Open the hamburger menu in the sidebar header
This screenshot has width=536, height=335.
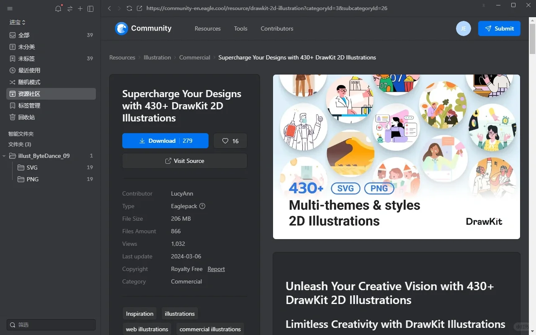[x=10, y=9]
